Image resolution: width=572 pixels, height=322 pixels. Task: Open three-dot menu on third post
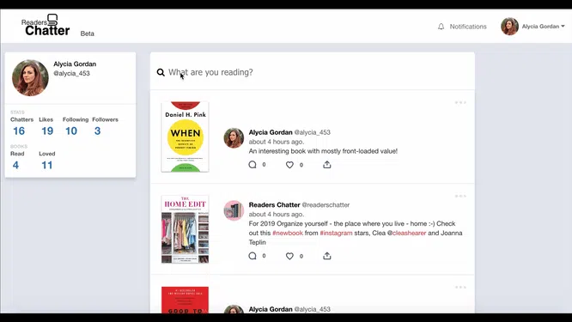[x=460, y=288]
